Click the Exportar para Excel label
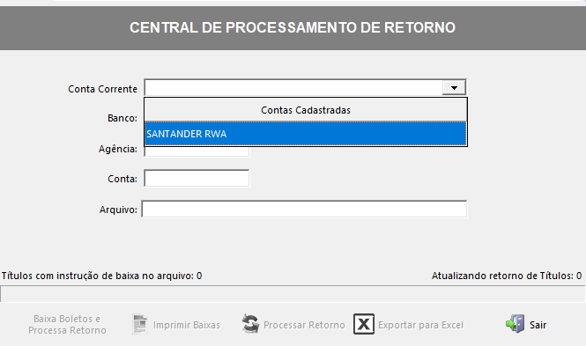 pos(421,325)
